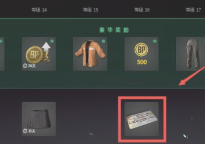Click the lock icon on orange jacket tile
205x144 pixels.
pos(103,41)
